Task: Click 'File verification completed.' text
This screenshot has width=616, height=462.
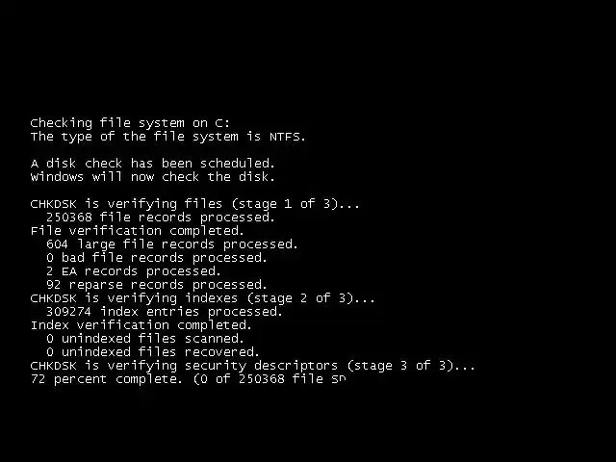Action: [138, 231]
